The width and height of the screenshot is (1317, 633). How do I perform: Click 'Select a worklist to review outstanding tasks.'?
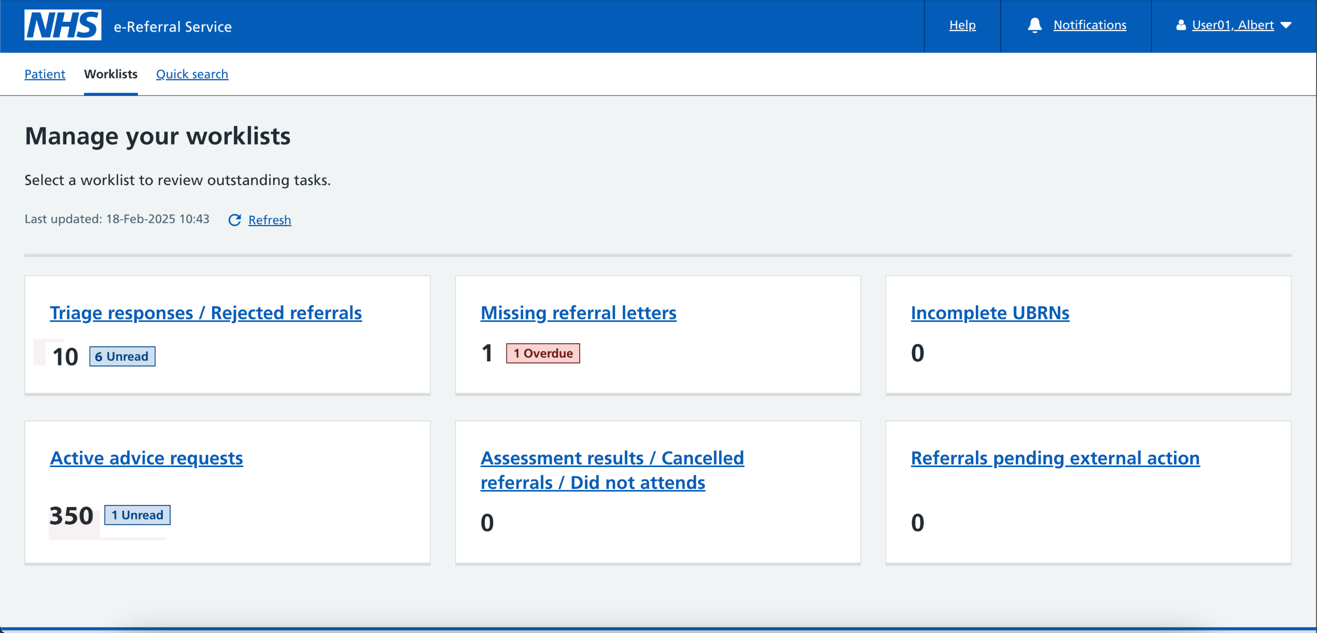pos(178,180)
